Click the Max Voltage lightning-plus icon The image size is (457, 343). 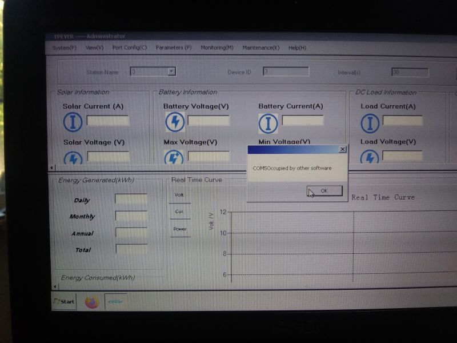tap(174, 157)
